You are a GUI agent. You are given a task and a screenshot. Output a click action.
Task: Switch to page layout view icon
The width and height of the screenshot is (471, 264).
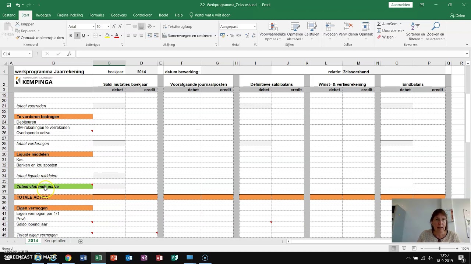[x=404, y=249]
